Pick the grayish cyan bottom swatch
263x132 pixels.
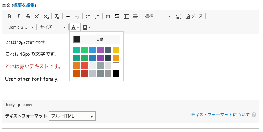pyautogui.click(x=100, y=74)
